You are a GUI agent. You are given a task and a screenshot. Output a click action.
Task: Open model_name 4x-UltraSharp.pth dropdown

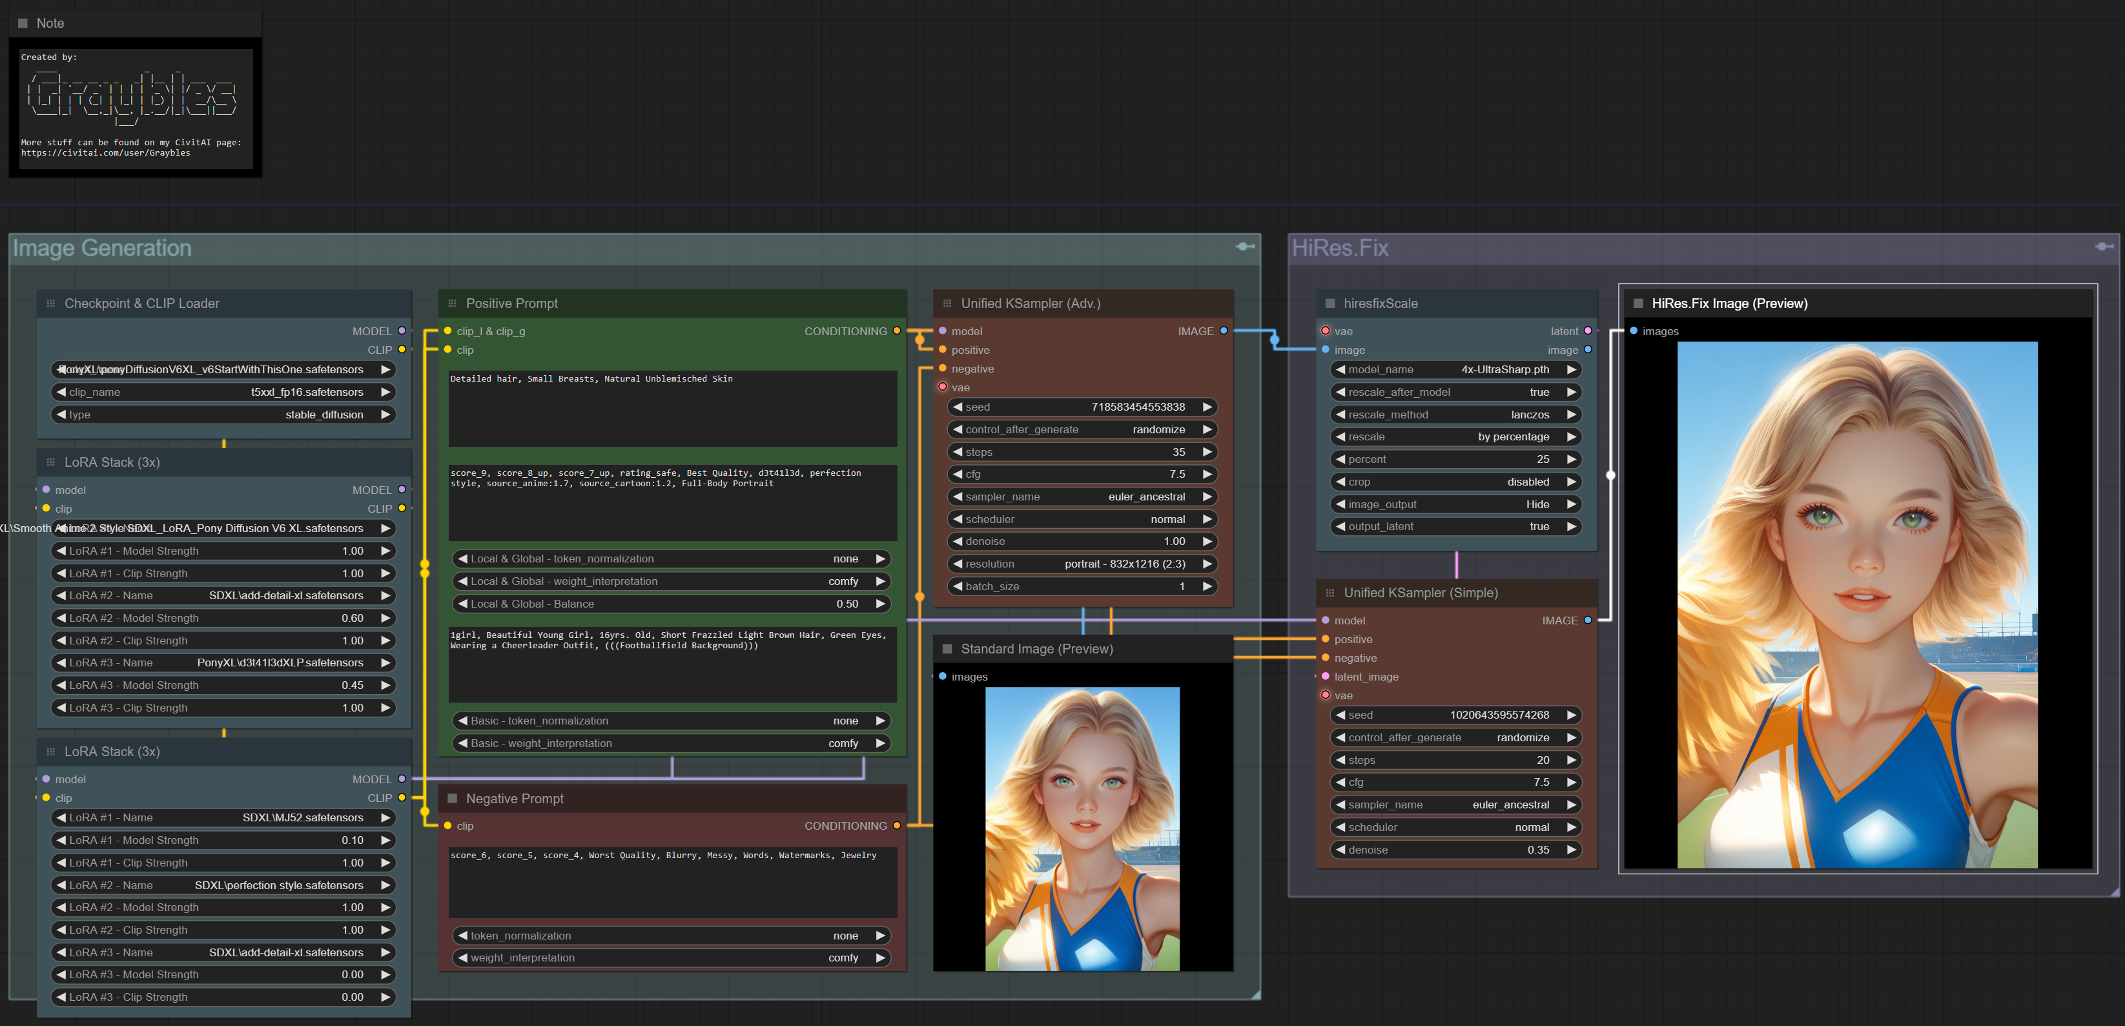pyautogui.click(x=1456, y=369)
